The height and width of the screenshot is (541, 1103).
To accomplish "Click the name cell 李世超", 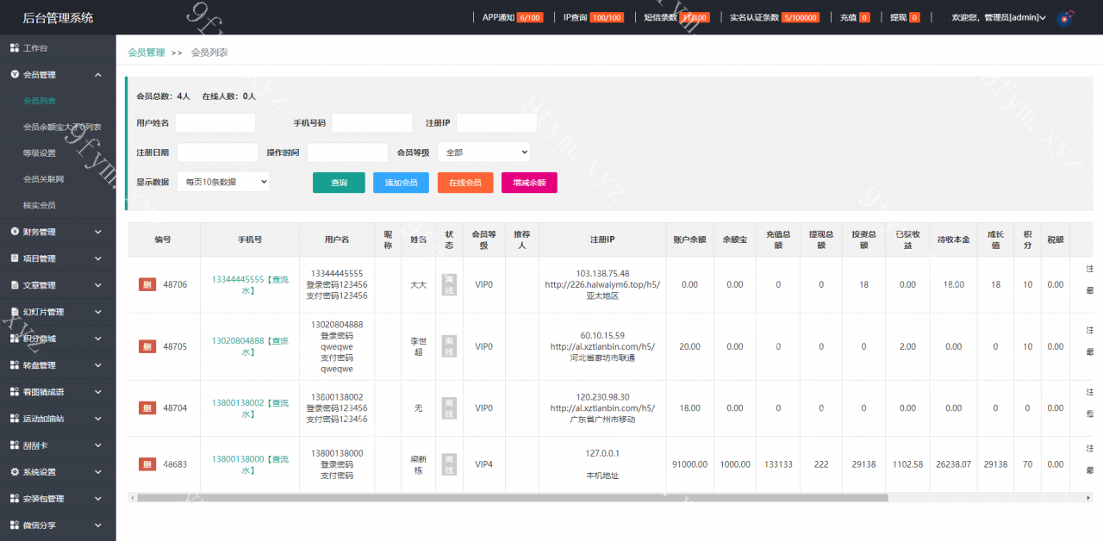I will point(418,346).
